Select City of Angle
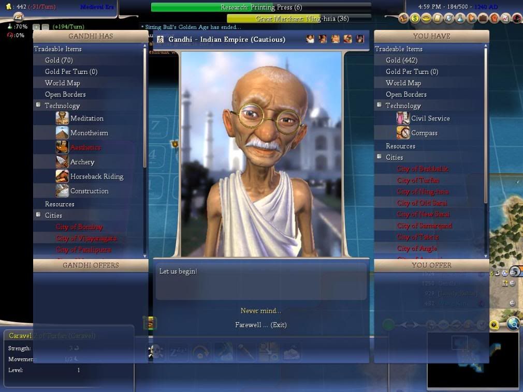523x392 pixels. point(417,248)
